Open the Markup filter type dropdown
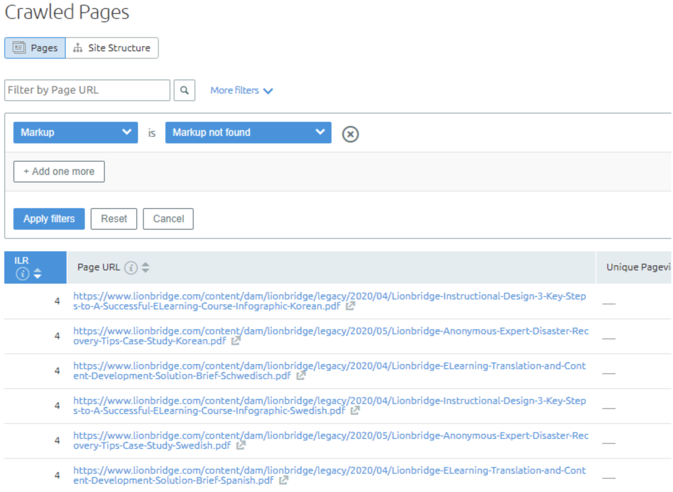 (x=76, y=133)
